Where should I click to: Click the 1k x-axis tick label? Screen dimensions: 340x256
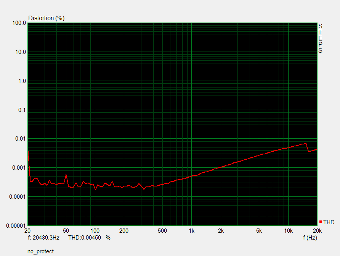[192, 231]
